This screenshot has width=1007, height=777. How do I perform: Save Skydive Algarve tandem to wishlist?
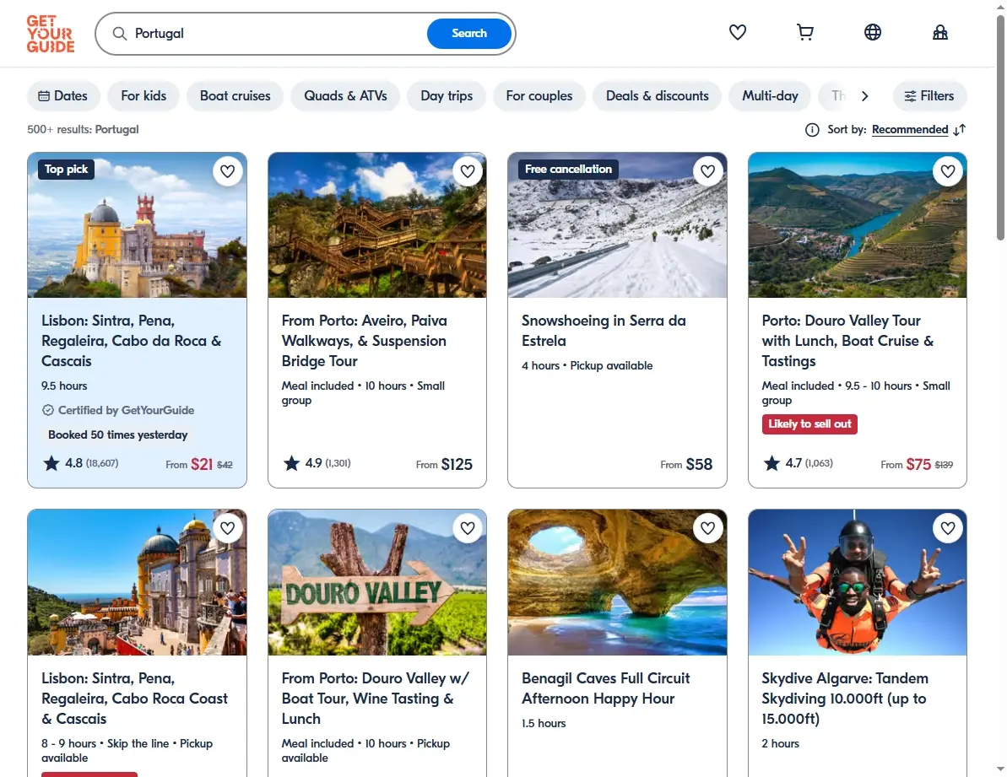[948, 528]
